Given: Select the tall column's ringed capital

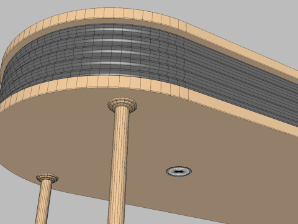Looking at the screenshot, I should (122, 105).
